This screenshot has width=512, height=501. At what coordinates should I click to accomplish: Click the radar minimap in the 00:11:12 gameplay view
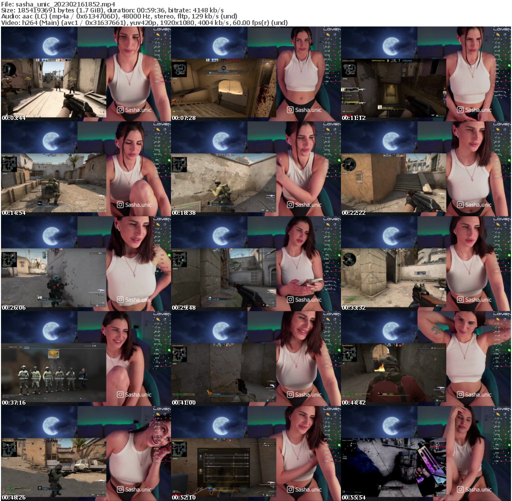[349, 68]
